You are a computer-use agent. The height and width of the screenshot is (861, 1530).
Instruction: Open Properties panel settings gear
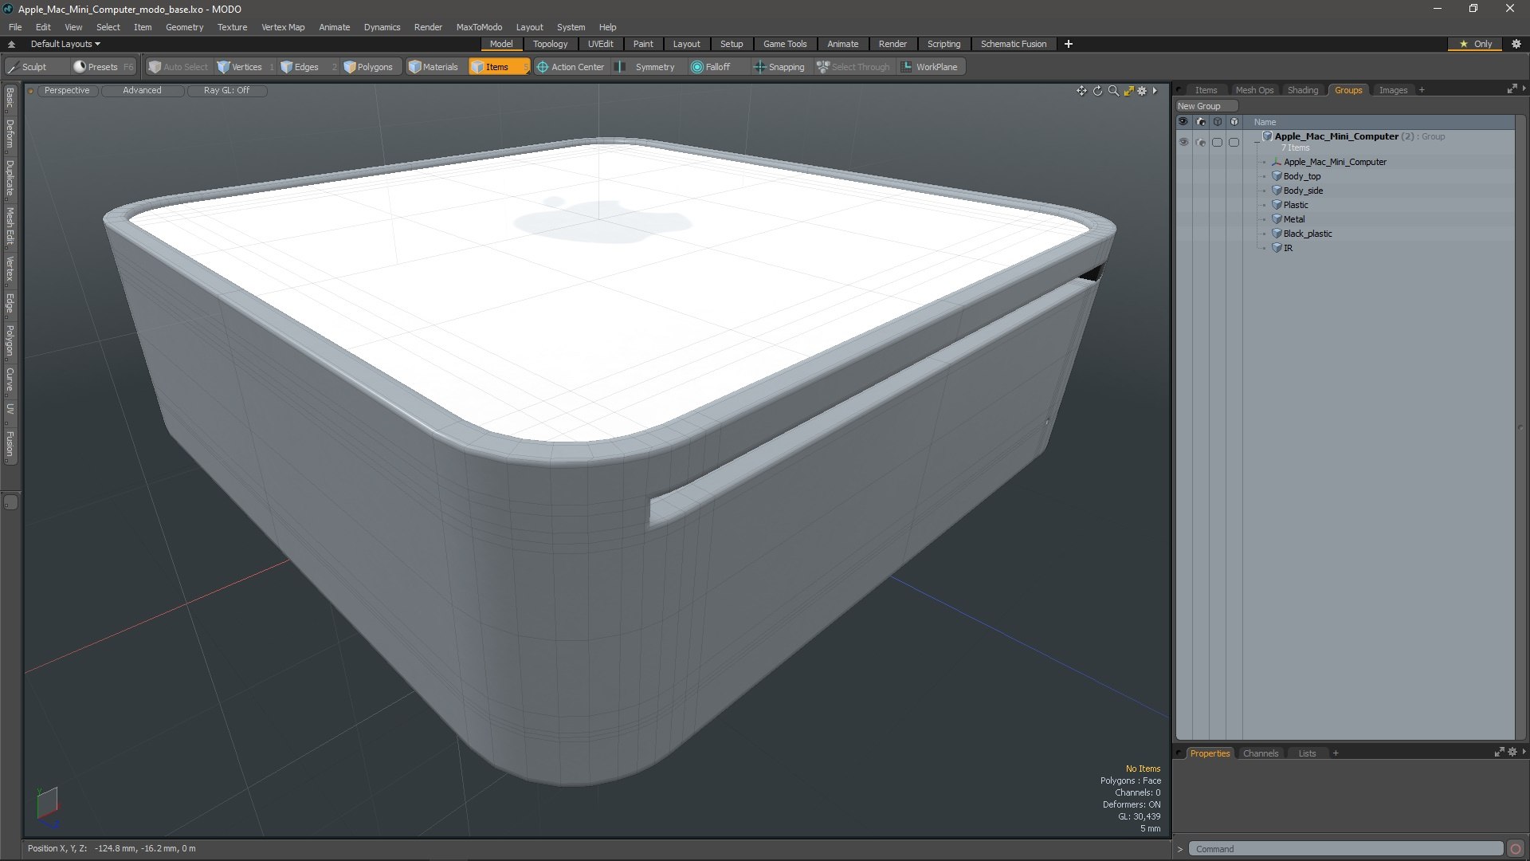[x=1512, y=753]
